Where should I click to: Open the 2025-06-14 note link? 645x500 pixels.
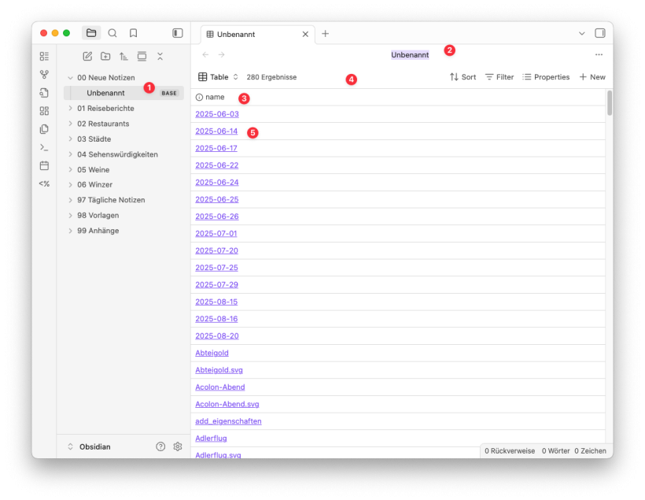point(216,131)
